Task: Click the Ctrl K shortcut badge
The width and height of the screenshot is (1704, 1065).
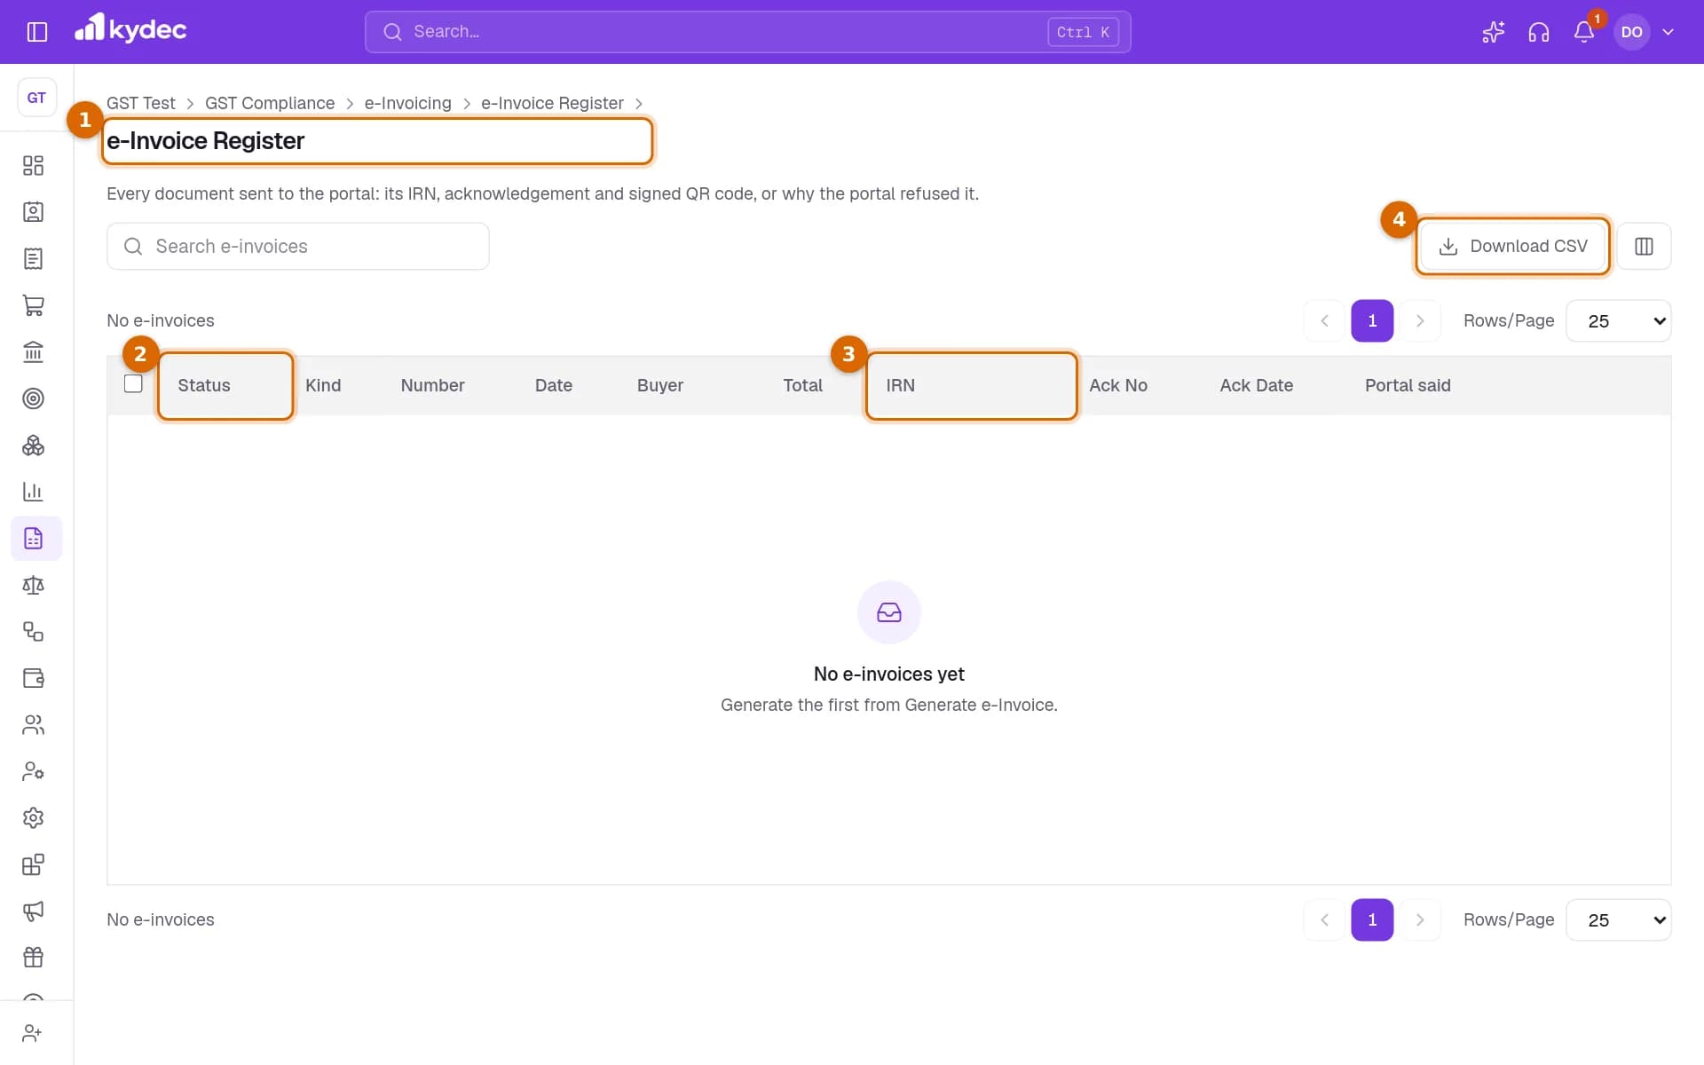Action: (x=1083, y=32)
